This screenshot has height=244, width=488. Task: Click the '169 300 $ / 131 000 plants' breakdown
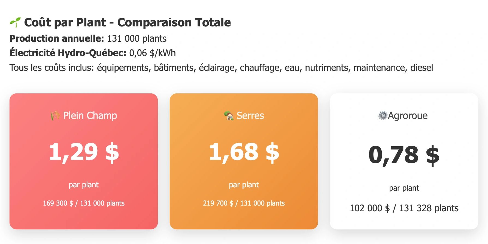pos(84,203)
